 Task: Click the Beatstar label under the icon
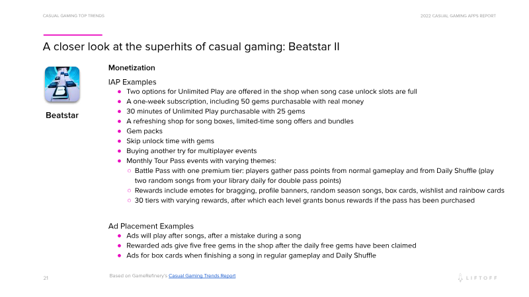coord(62,115)
